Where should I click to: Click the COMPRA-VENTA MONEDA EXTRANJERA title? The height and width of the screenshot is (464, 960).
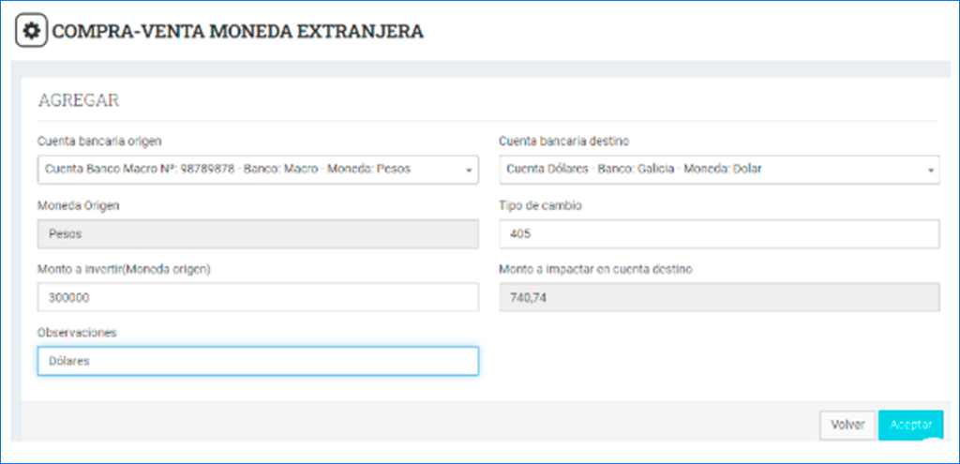[237, 32]
